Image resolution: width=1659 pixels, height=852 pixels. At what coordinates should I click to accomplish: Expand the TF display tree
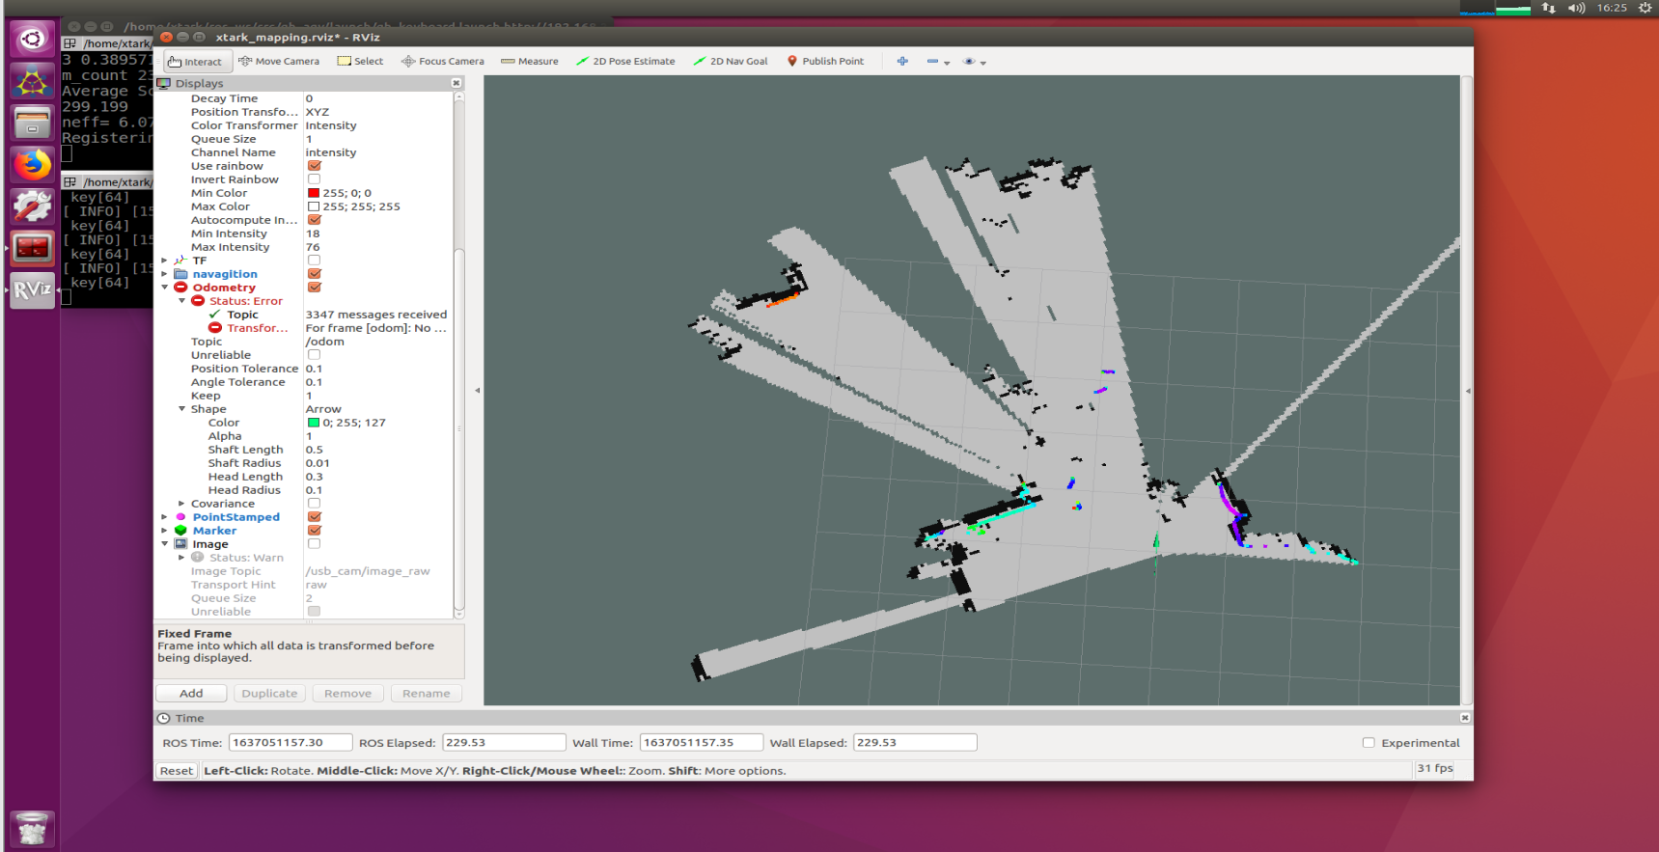tap(165, 261)
